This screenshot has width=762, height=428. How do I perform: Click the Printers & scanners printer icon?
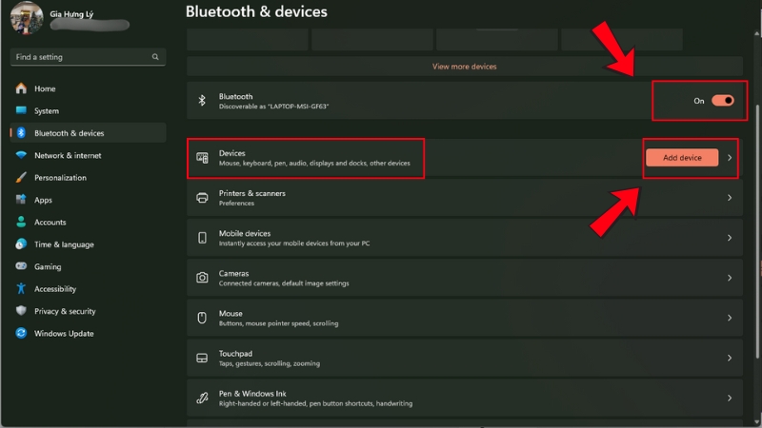[202, 198]
